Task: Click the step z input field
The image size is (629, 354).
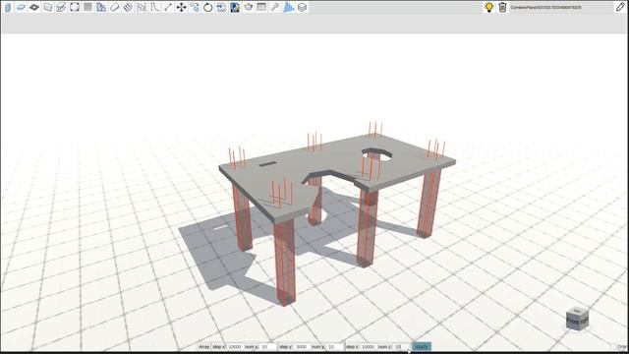Action: click(x=369, y=347)
